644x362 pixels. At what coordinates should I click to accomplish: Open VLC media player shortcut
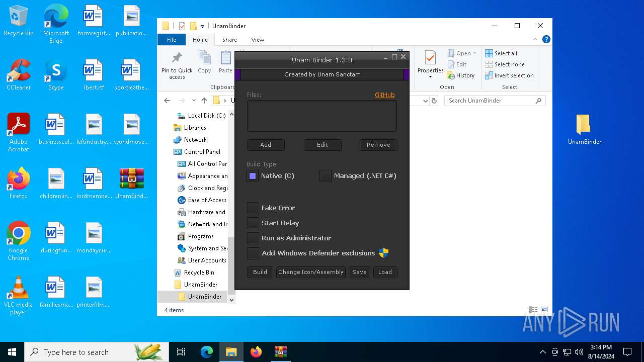point(19,295)
